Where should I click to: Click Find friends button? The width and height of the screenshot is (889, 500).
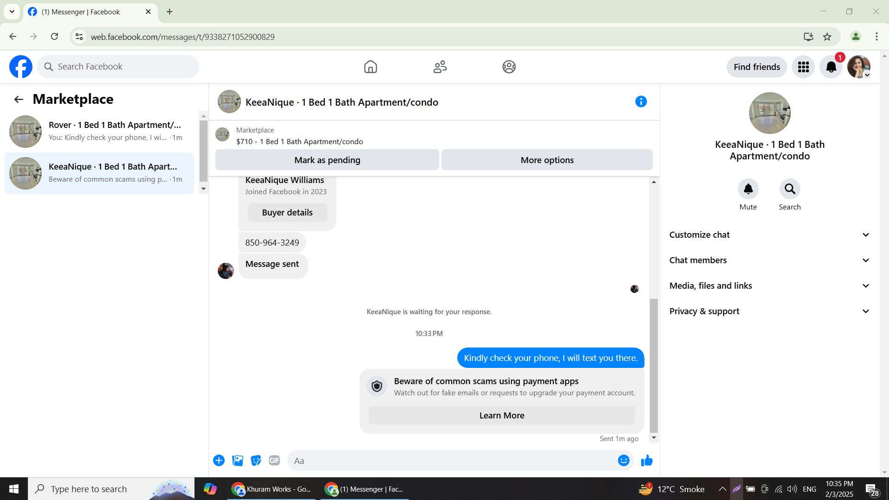(x=757, y=67)
